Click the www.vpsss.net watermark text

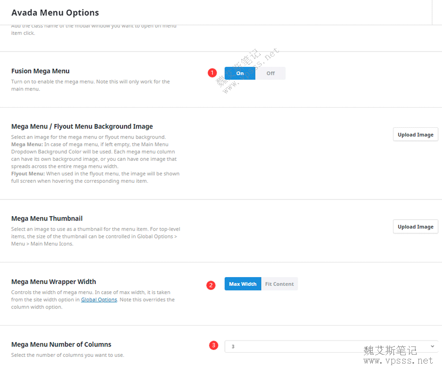coord(398,361)
